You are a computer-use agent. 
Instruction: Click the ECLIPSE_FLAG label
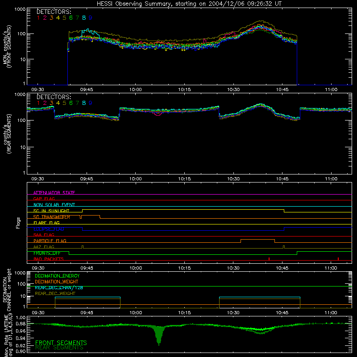[49, 229]
